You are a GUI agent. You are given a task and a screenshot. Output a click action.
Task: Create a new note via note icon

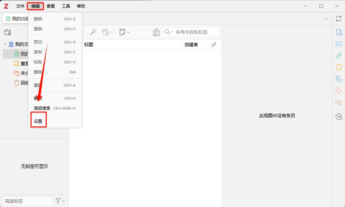(122, 32)
